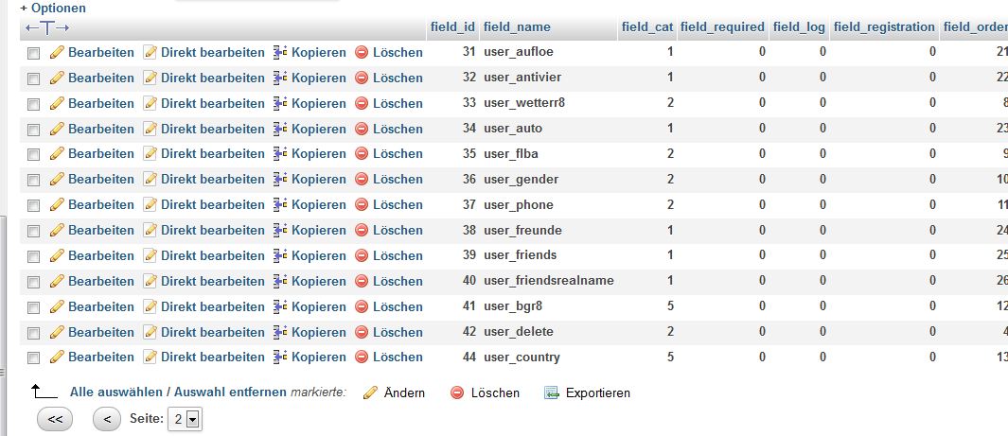Viewport: 1008px width, 436px height.
Task: Open the Seite page number dropdown
Action: click(186, 420)
